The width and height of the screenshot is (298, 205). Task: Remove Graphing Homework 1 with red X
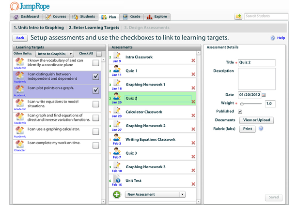(193, 88)
